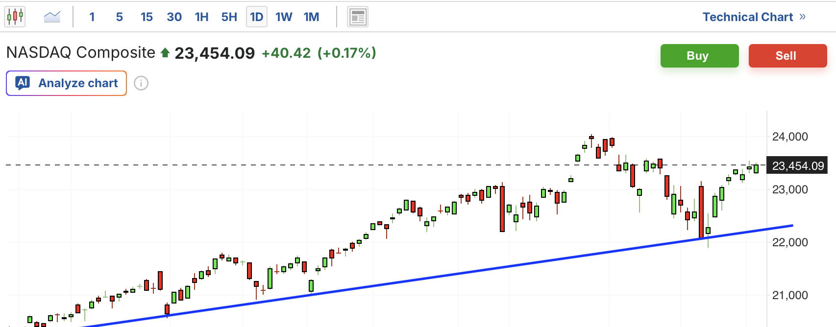The height and width of the screenshot is (327, 836).
Task: Select the 5 minute timeframe
Action: 119,17
